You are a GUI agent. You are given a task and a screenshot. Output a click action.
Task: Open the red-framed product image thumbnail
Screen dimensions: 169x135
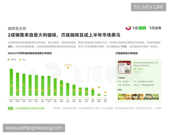(x=124, y=67)
